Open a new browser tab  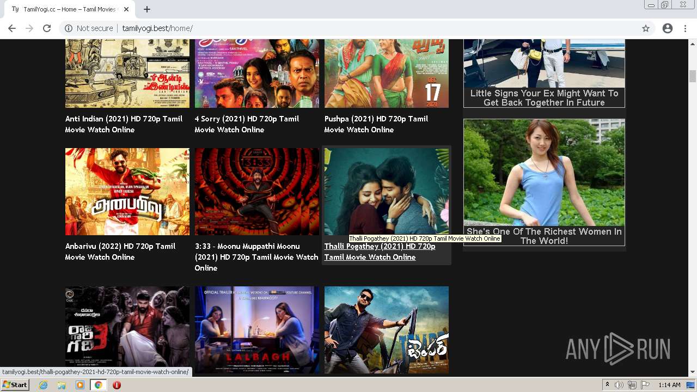[x=147, y=9]
